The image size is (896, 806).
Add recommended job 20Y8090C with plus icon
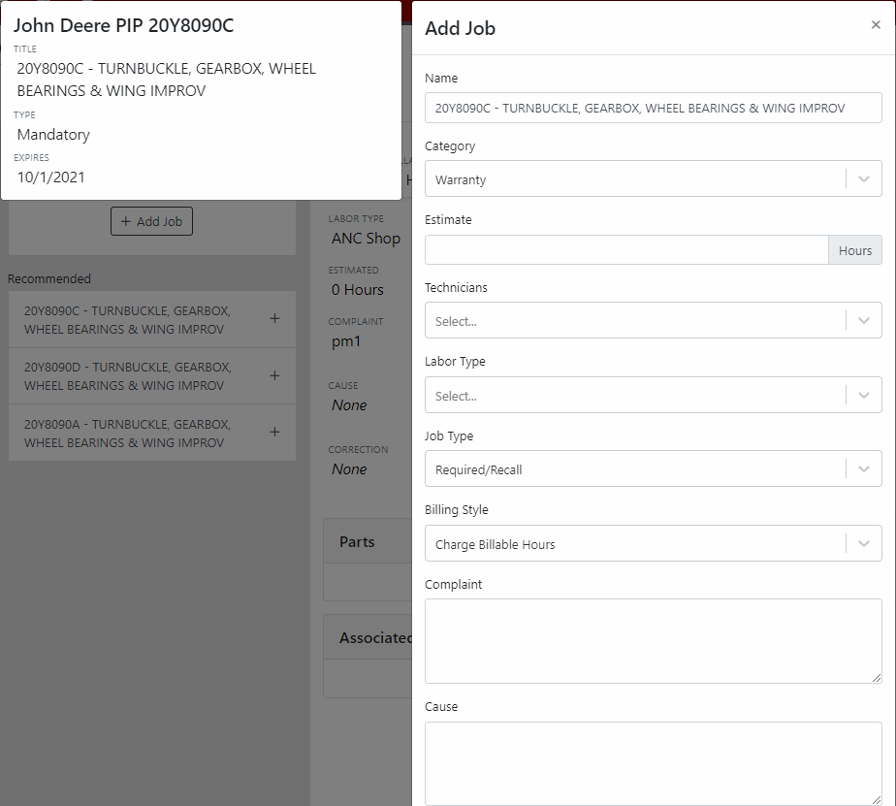(x=274, y=318)
